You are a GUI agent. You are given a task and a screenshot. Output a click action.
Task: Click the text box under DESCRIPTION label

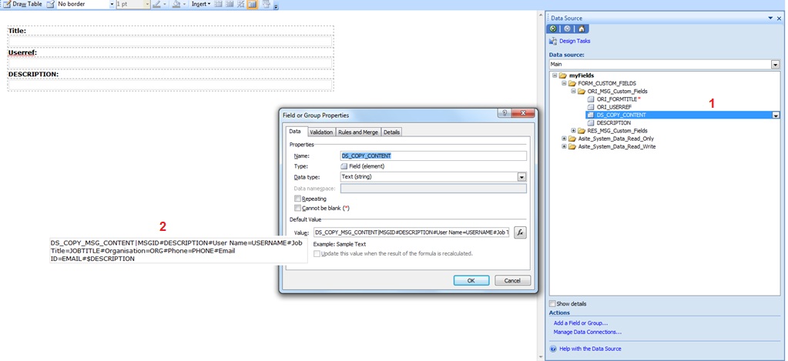coord(170,85)
